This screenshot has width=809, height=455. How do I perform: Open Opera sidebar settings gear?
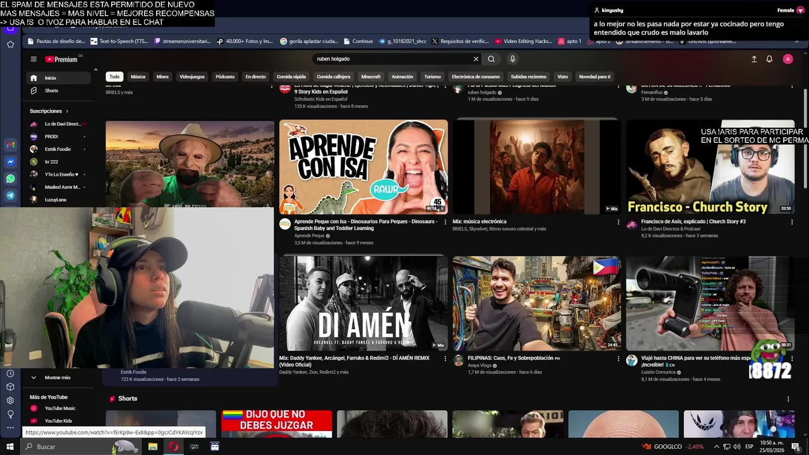click(10, 401)
